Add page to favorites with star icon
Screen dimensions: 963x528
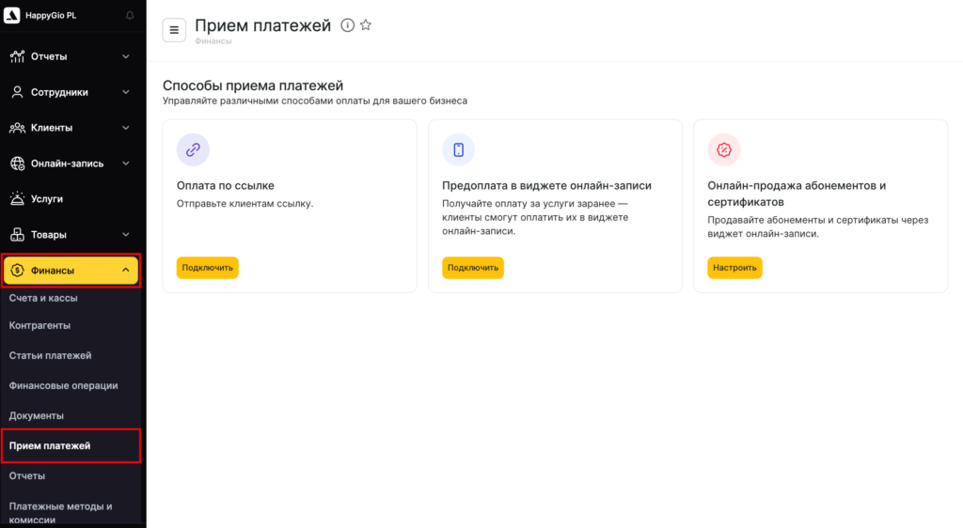tap(366, 25)
